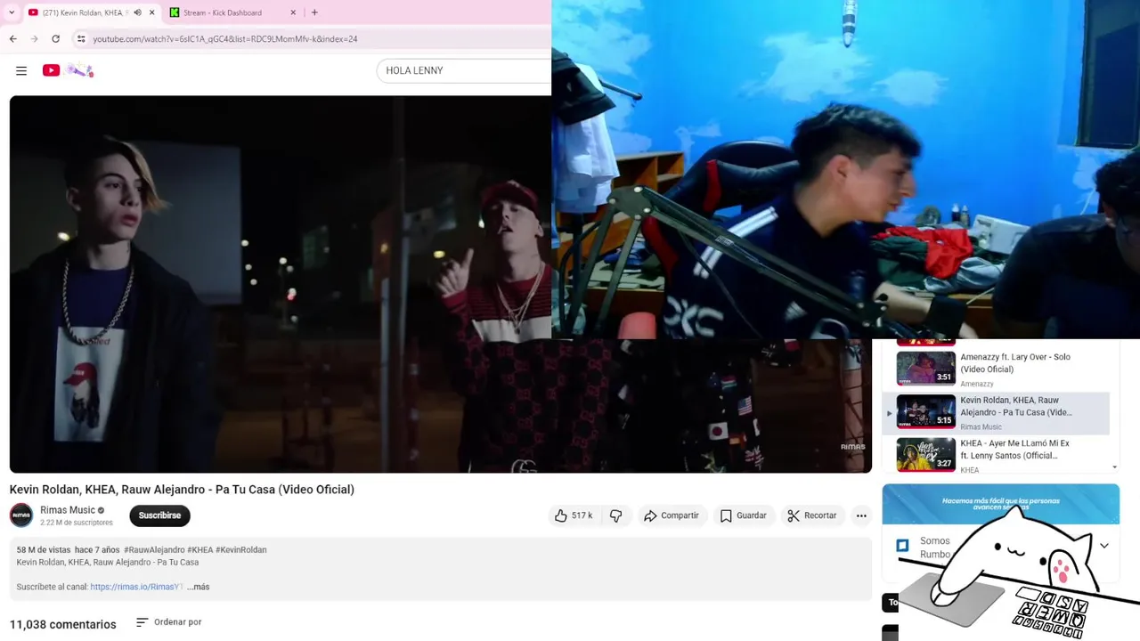Open the rimas.io channel link in description

coord(136,587)
